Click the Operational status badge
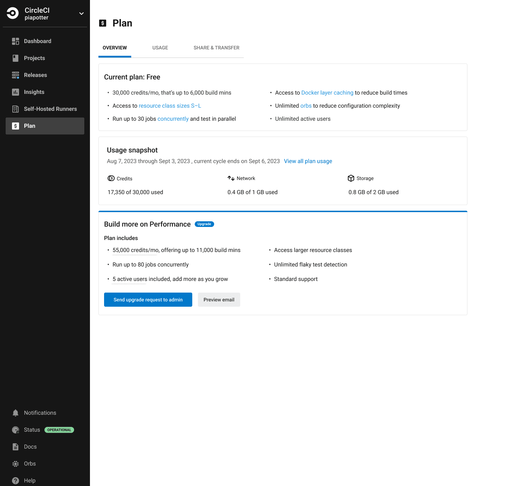 [59, 430]
